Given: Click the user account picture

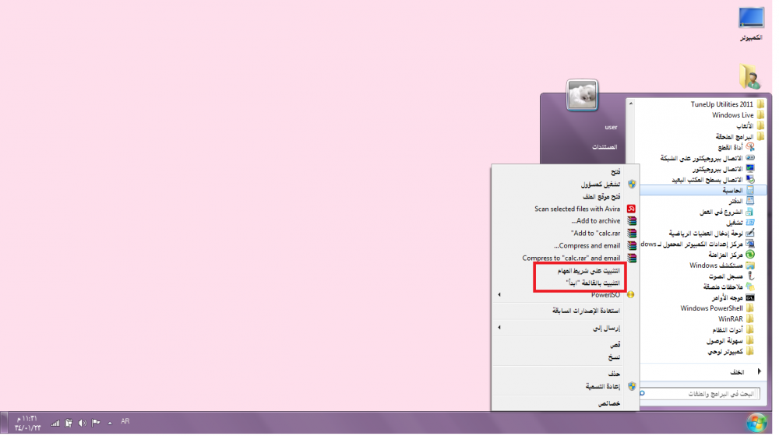Looking at the screenshot, I should click(582, 96).
